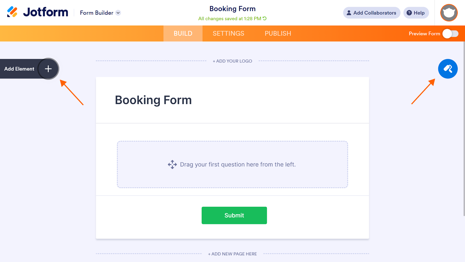Switch to the PUBLISH tab
Viewport: 465px width, 262px height.
(278, 33)
